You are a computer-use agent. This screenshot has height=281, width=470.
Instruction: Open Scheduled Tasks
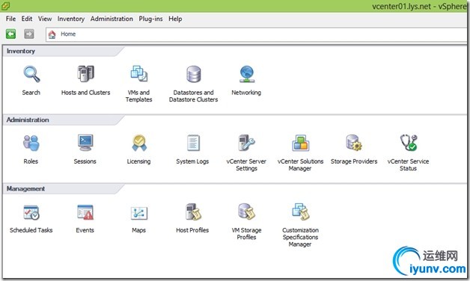point(31,212)
